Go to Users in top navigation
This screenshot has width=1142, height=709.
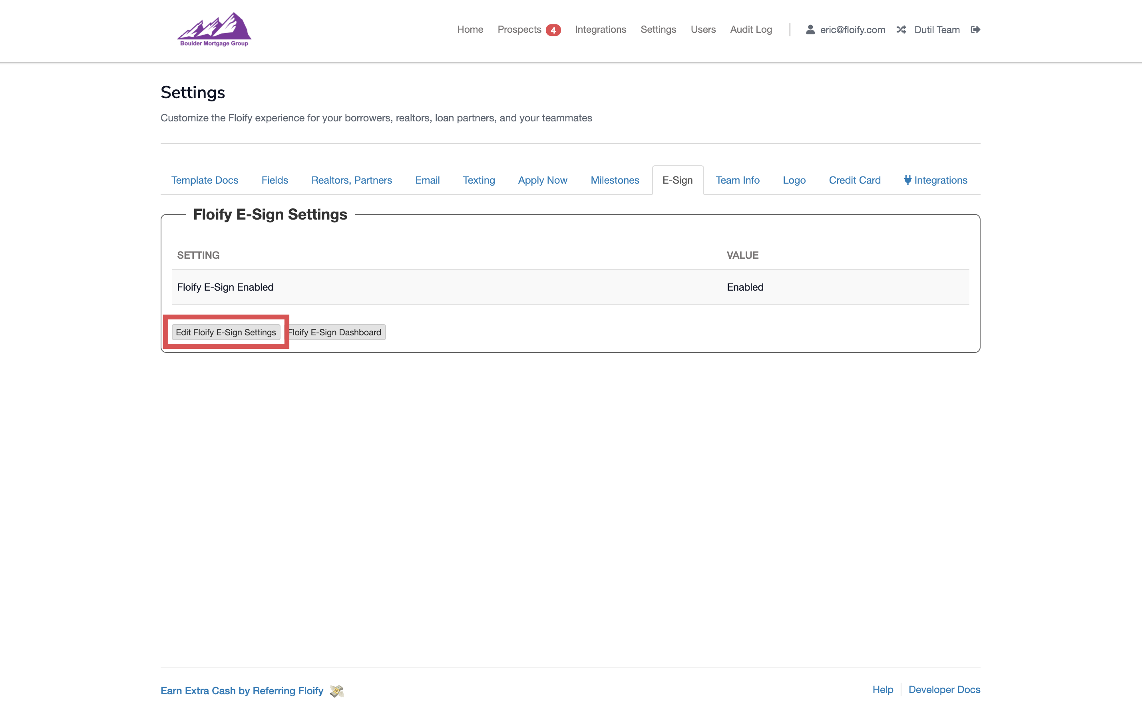[702, 30]
